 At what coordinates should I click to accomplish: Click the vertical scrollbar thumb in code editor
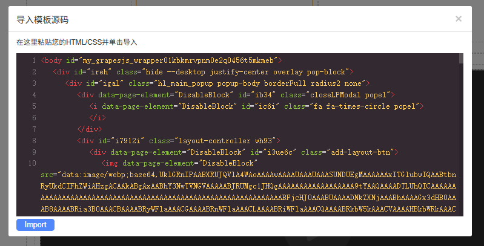point(461,59)
